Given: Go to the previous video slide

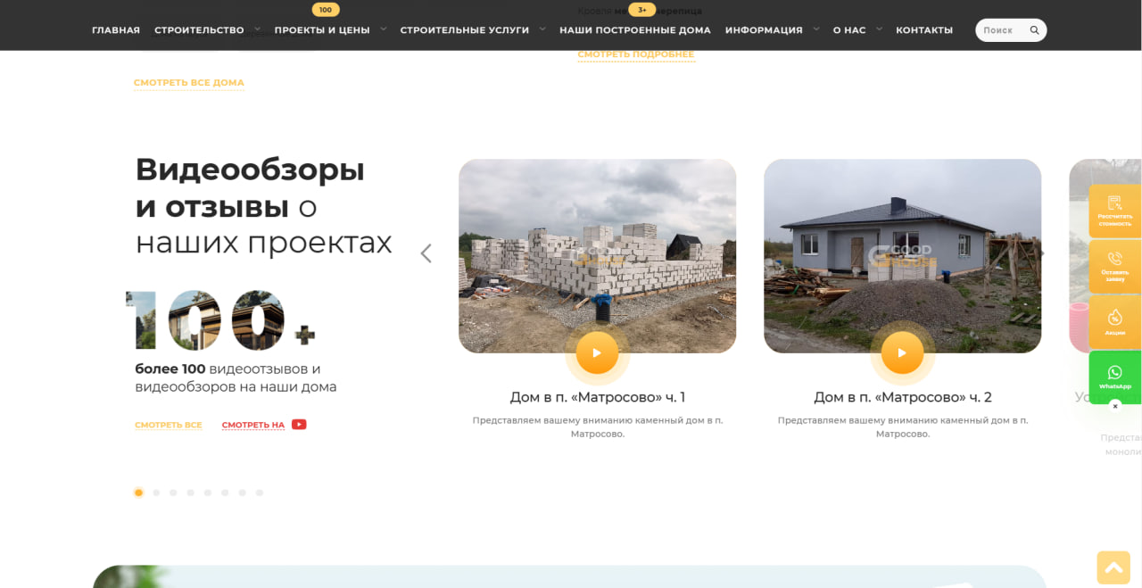Looking at the screenshot, I should (x=426, y=253).
